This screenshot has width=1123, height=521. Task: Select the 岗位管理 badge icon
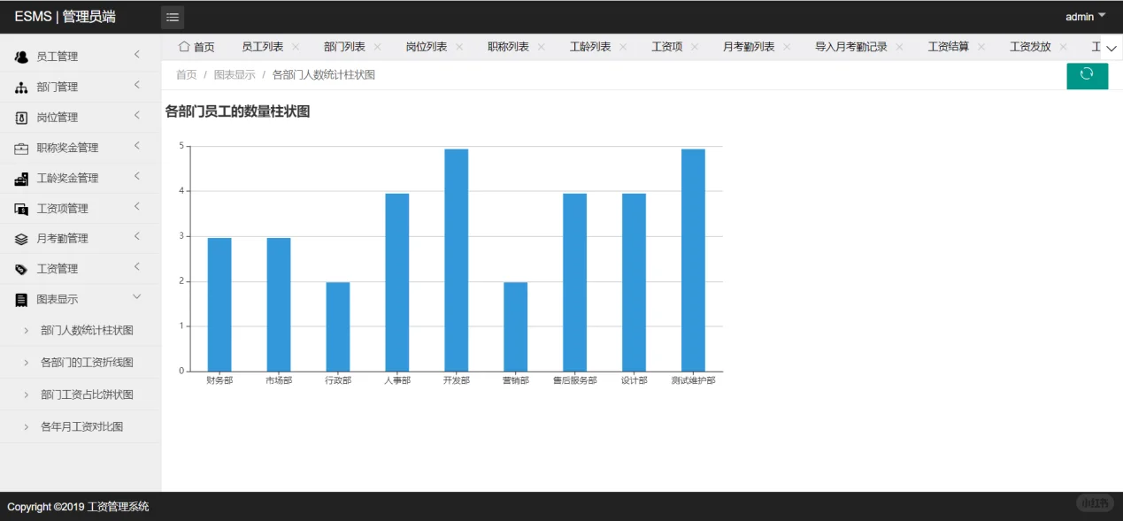pos(21,117)
